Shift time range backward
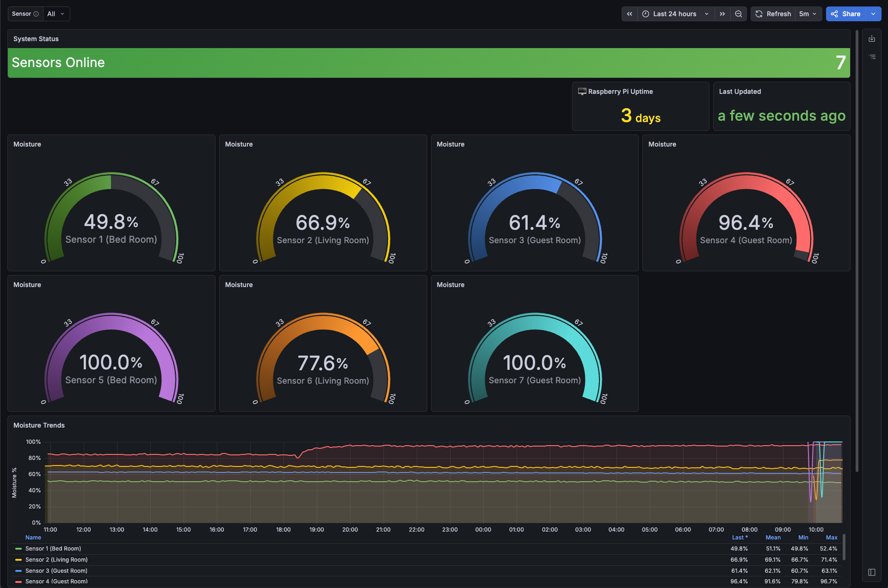The width and height of the screenshot is (888, 588). [x=629, y=14]
